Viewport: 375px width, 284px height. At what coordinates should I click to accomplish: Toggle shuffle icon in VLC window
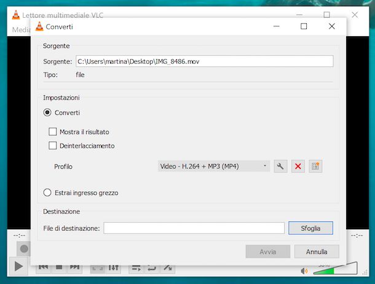[168, 268]
